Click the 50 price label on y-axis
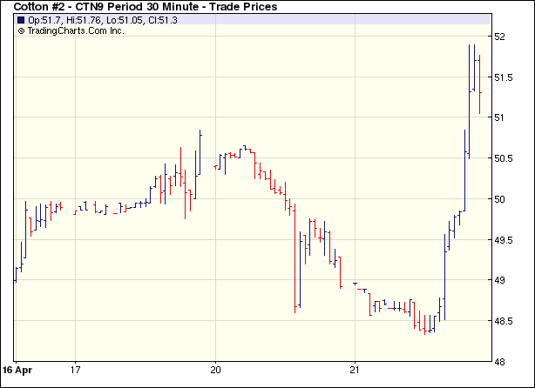The width and height of the screenshot is (535, 388). pyautogui.click(x=500, y=199)
